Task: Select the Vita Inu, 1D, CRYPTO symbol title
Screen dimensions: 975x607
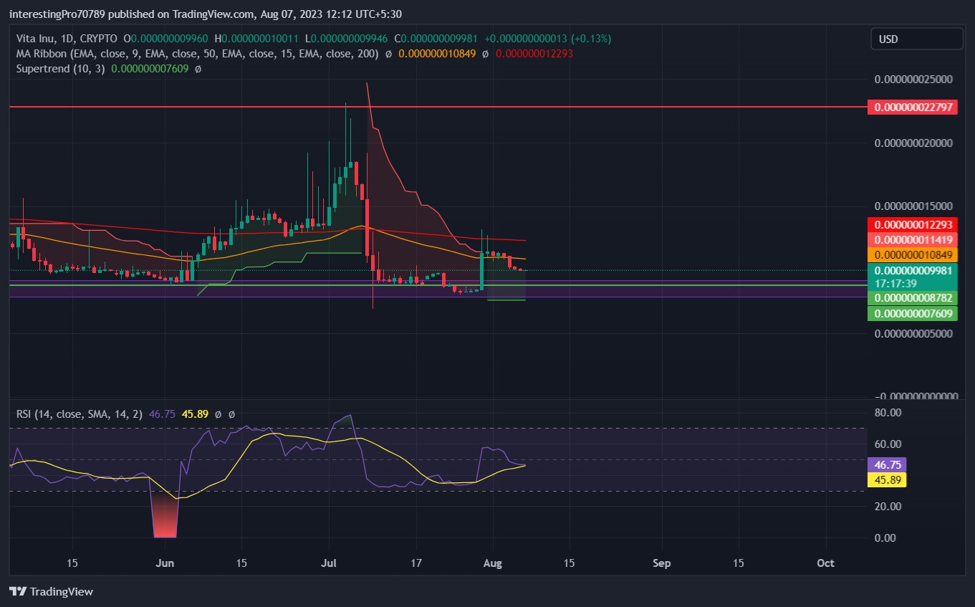Action: pyautogui.click(x=67, y=38)
